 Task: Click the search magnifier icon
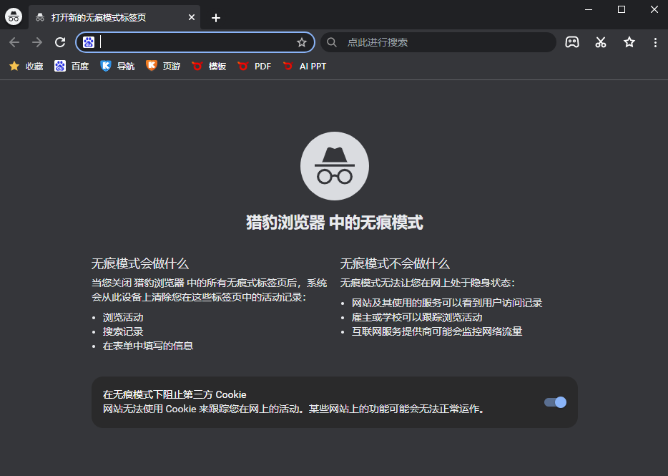[x=331, y=42]
